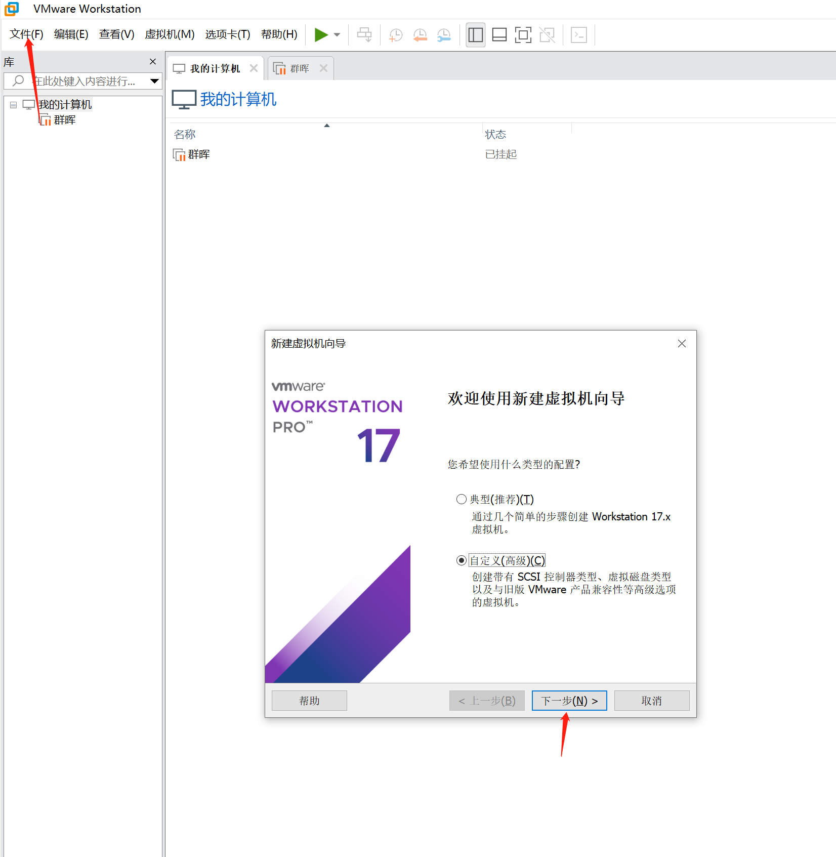Enter full screen mode icon

523,35
